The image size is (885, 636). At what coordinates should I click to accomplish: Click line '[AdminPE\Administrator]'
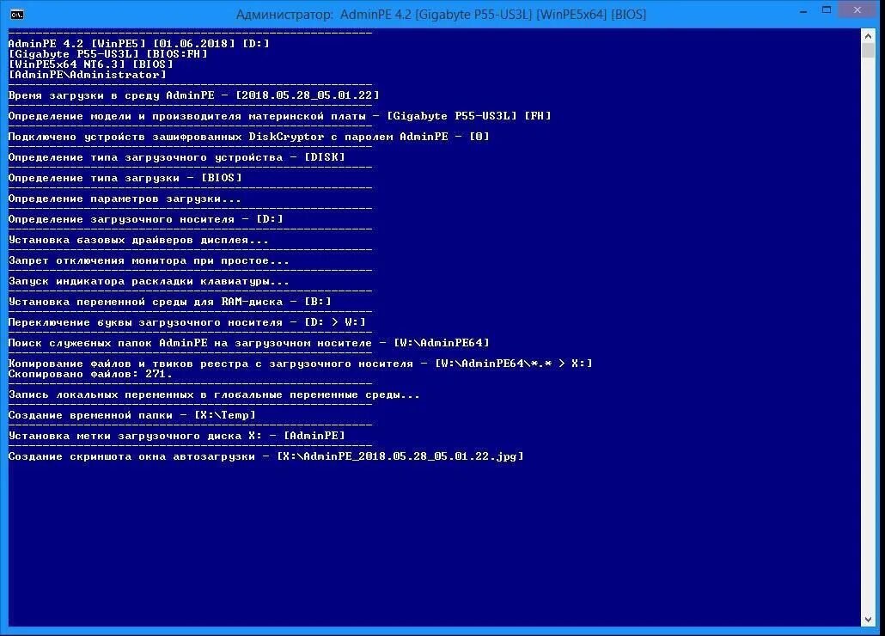87,75
